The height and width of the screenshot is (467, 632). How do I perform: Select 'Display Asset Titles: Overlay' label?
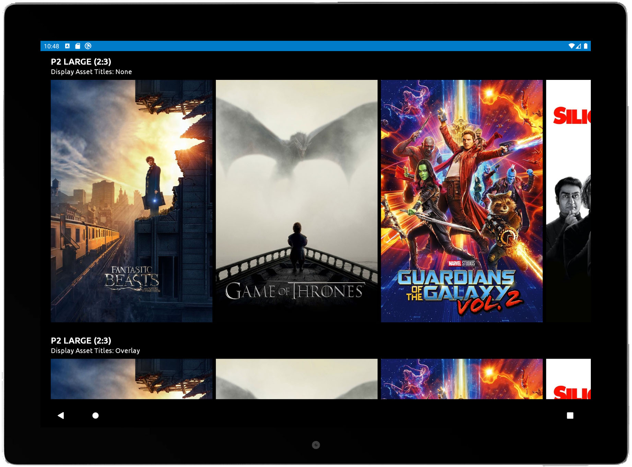click(x=95, y=351)
